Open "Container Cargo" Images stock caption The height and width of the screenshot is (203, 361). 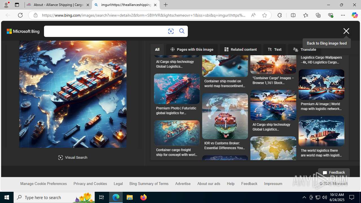(x=273, y=80)
